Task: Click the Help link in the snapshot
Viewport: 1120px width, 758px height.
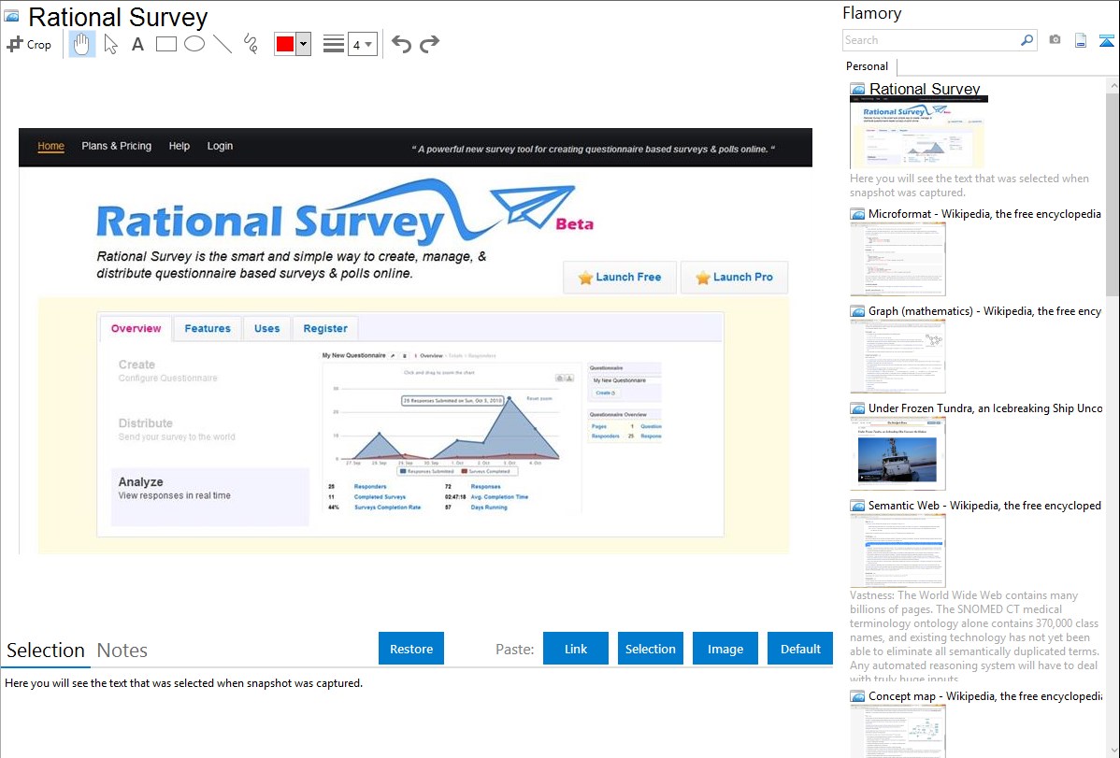Action: pos(179,147)
